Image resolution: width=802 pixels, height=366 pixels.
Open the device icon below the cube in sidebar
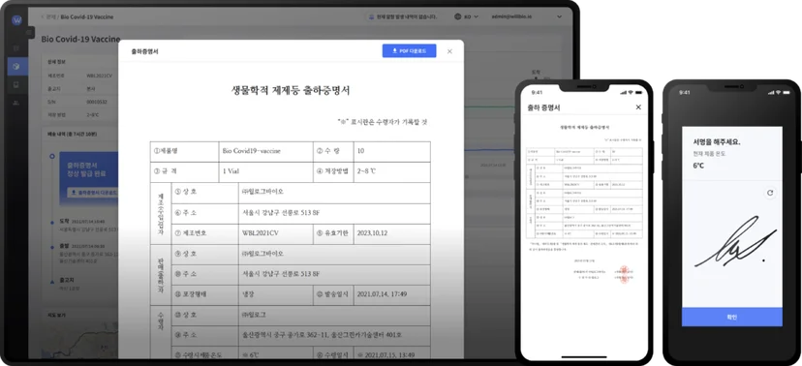pyautogui.click(x=16, y=85)
